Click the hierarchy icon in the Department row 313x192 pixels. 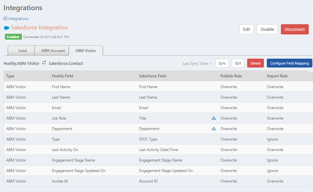[x=213, y=129]
